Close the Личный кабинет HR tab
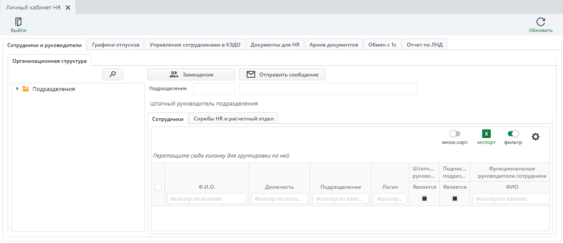The image size is (563, 243). [68, 8]
